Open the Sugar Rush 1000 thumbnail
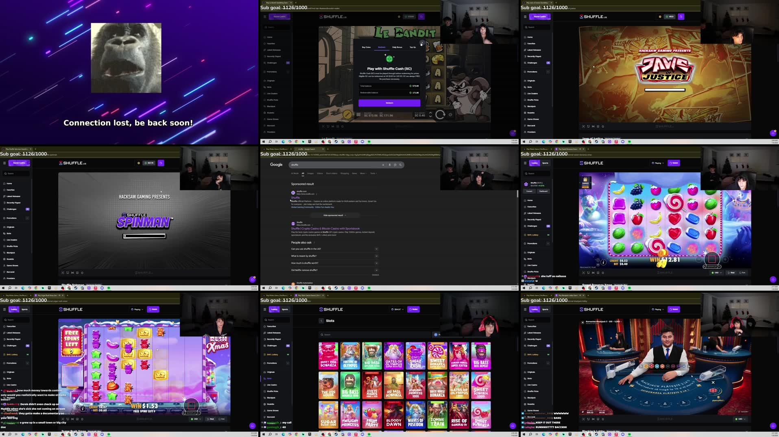This screenshot has height=437, width=779. 328,414
